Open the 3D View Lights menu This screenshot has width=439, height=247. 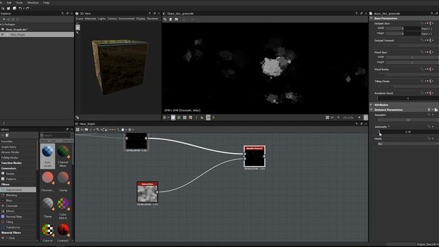pos(102,19)
